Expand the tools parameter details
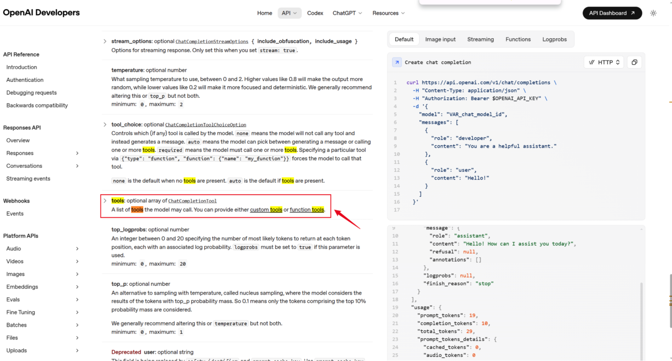Viewport: 672px width, 361px height. pyautogui.click(x=105, y=200)
